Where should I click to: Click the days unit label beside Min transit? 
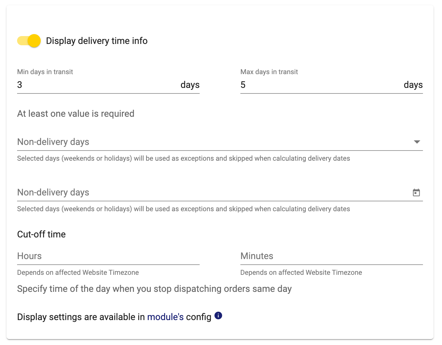[x=190, y=85]
